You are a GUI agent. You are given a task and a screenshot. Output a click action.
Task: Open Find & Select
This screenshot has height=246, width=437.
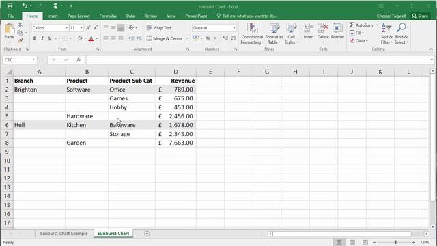coord(401,33)
